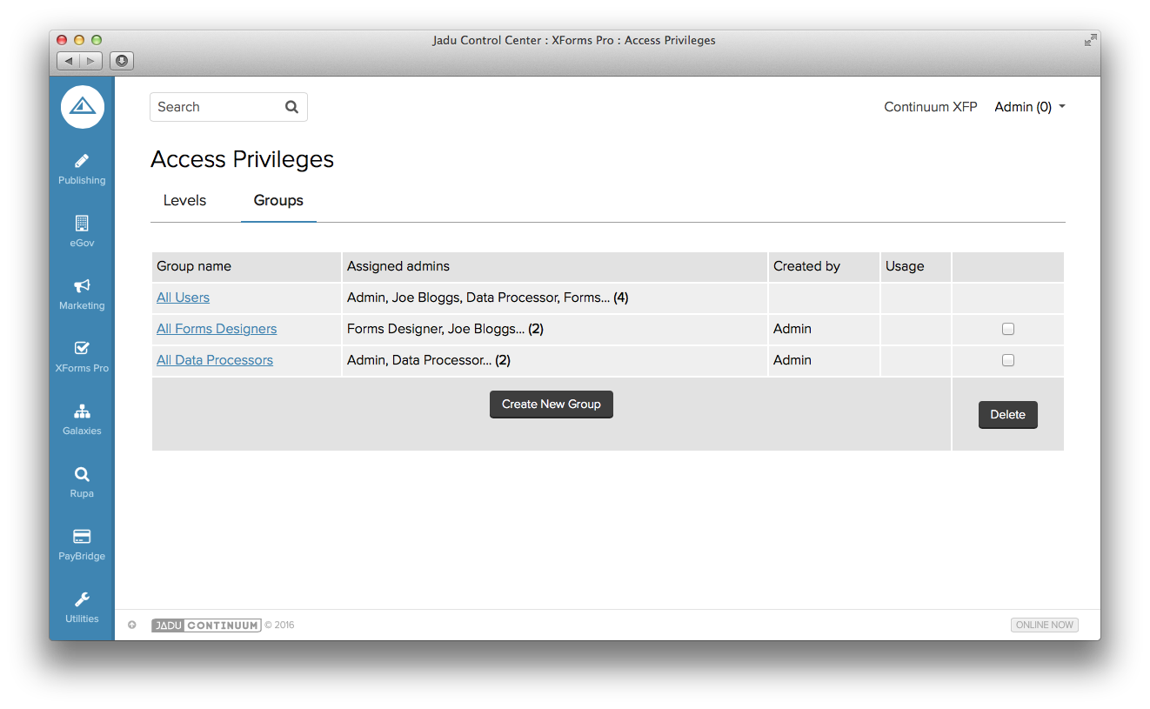Click the magnifier icon in search box
Viewport: 1150px width, 709px height.
[291, 107]
